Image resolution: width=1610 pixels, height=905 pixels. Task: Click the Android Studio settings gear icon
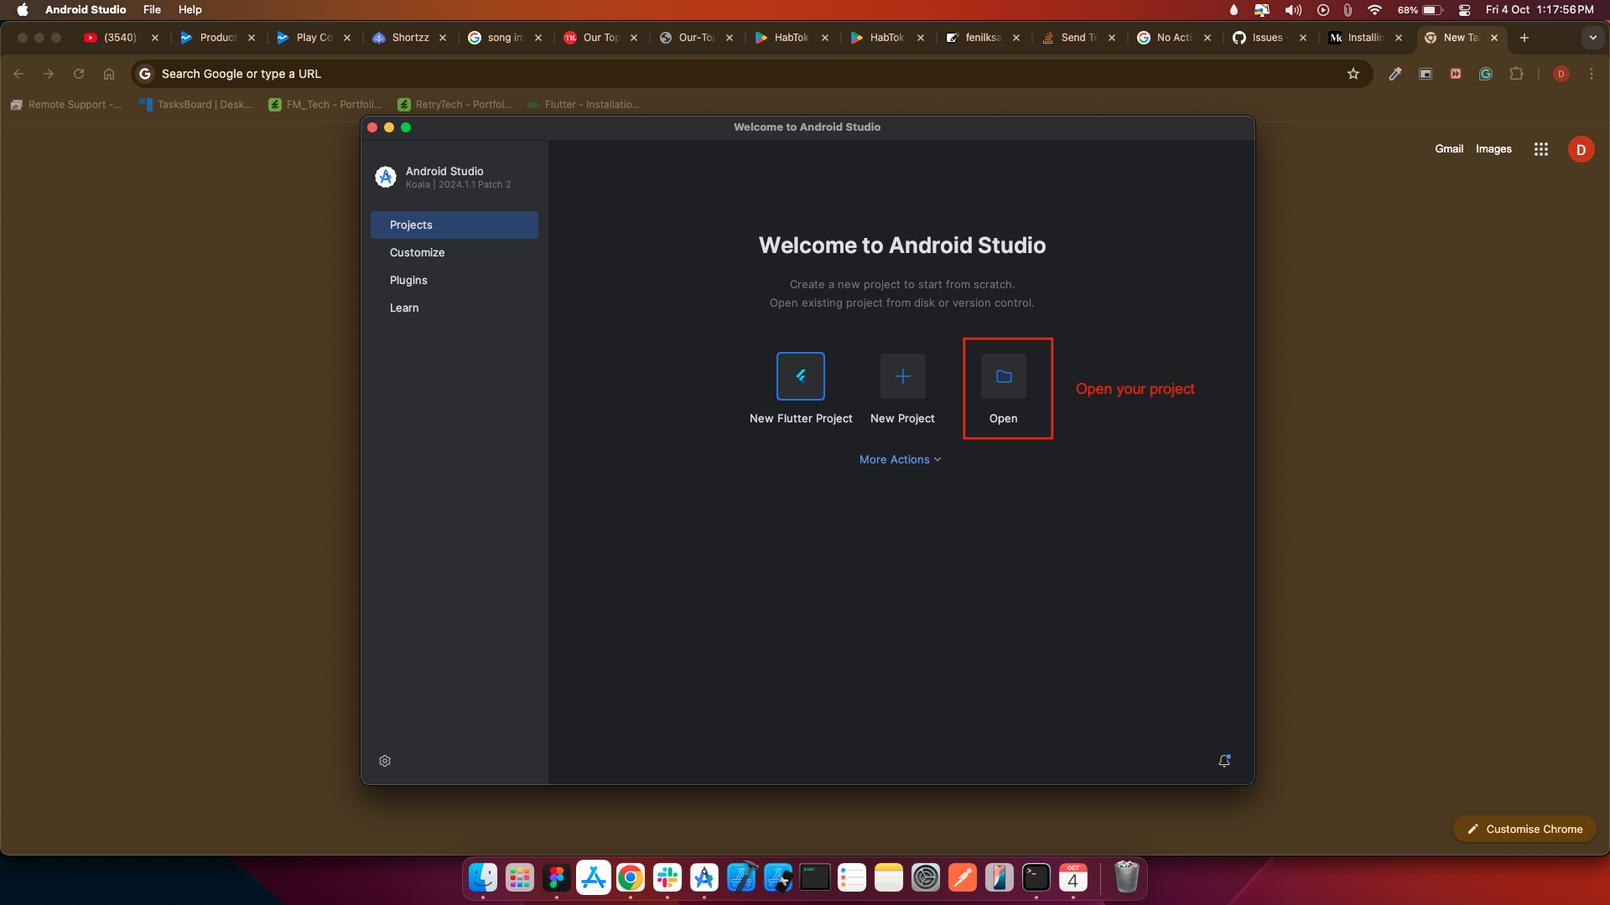click(385, 760)
